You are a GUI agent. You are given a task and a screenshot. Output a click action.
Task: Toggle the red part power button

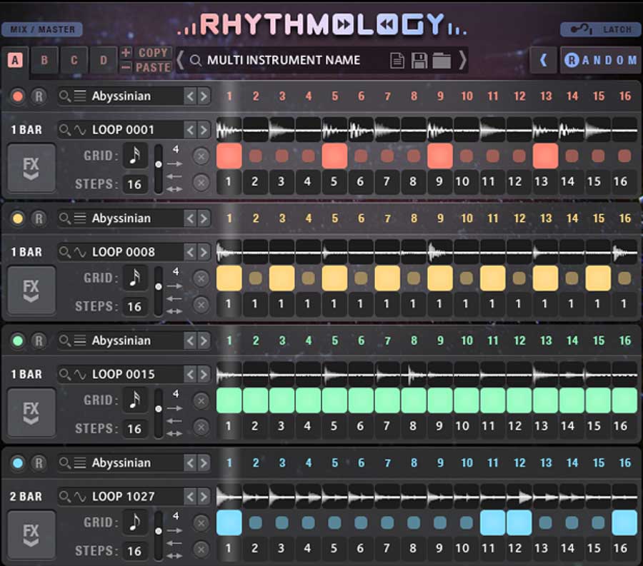[18, 96]
